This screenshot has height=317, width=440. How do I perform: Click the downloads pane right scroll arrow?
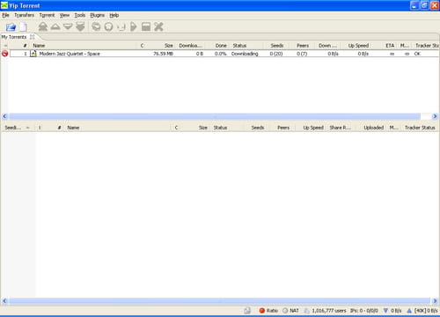pyautogui.click(x=435, y=116)
